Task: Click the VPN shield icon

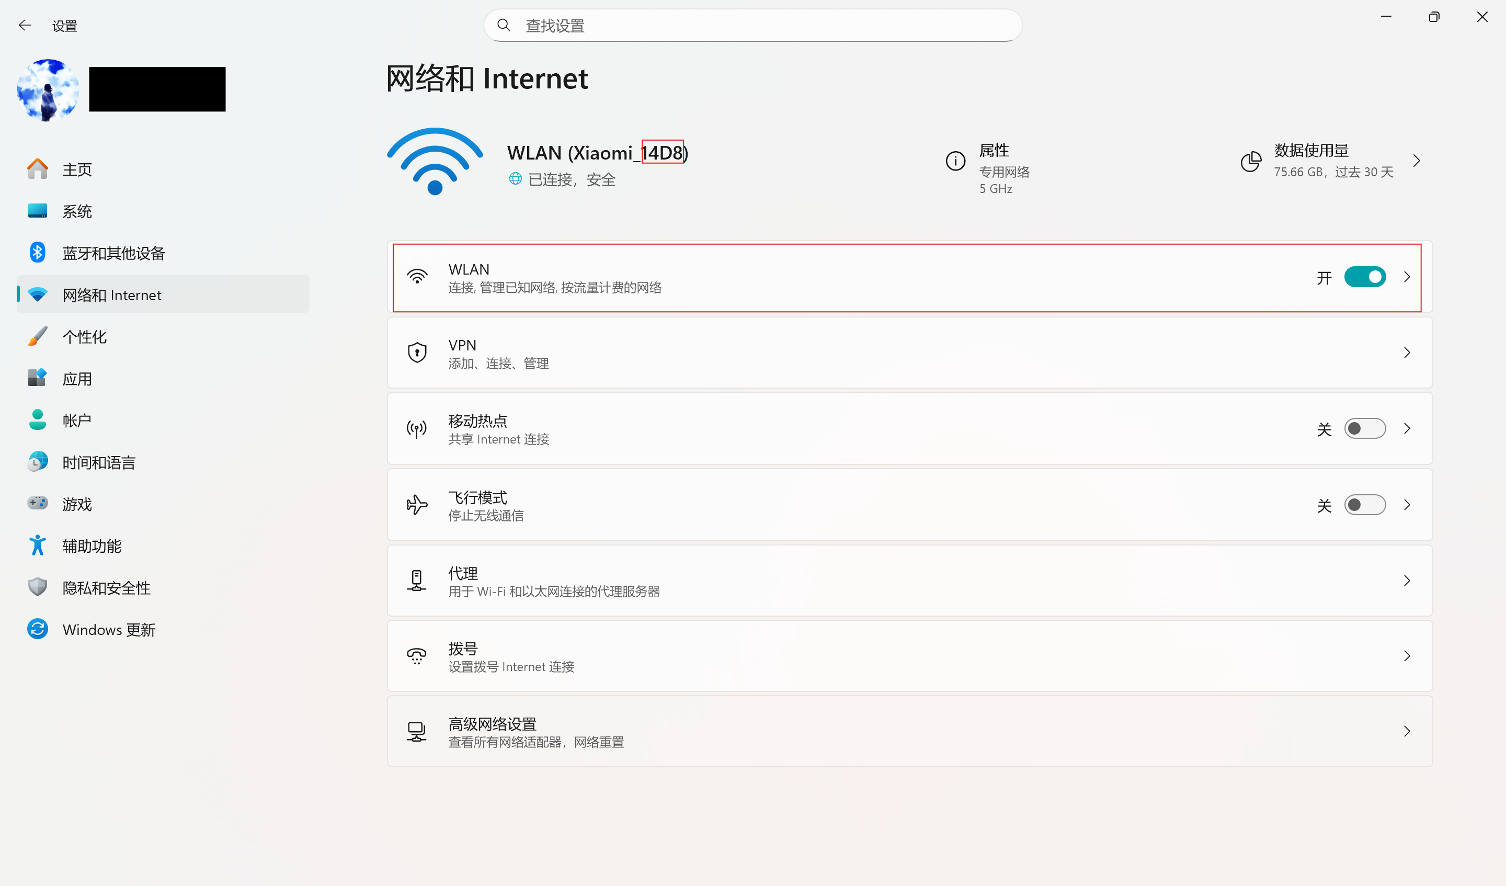Action: pos(417,353)
